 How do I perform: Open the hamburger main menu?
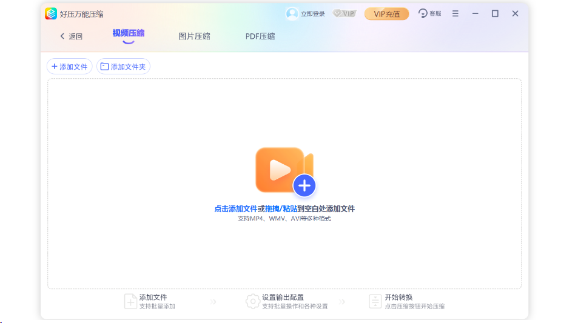click(x=455, y=13)
